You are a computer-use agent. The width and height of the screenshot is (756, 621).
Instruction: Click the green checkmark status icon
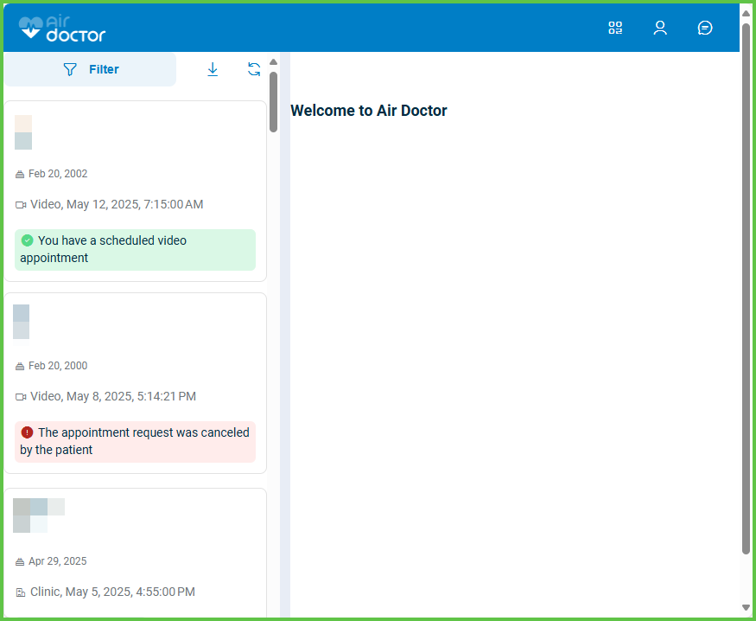click(27, 240)
